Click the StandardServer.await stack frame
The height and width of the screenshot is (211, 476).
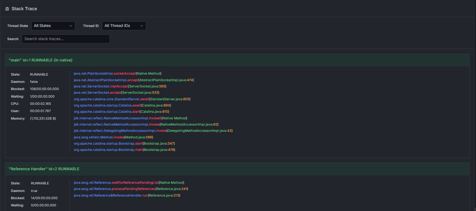pyautogui.click(x=132, y=99)
